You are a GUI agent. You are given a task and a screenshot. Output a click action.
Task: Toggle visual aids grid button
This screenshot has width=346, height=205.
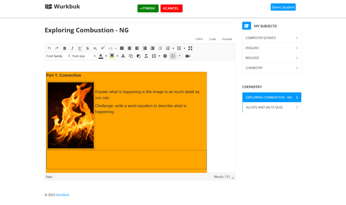click(173, 56)
